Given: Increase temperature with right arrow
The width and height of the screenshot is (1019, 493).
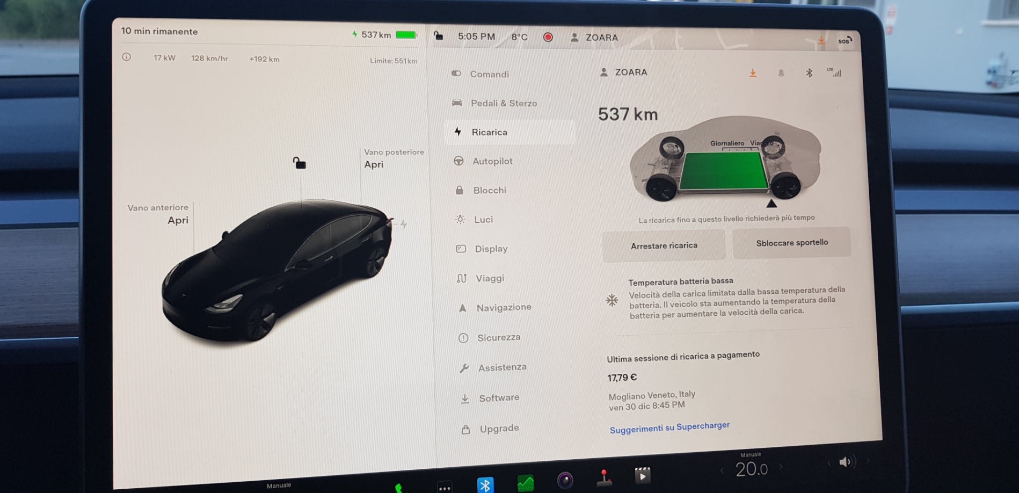Looking at the screenshot, I should click(x=781, y=467).
